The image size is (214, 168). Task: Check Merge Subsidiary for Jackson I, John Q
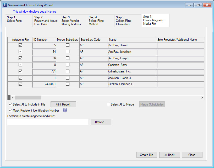tap(68, 78)
